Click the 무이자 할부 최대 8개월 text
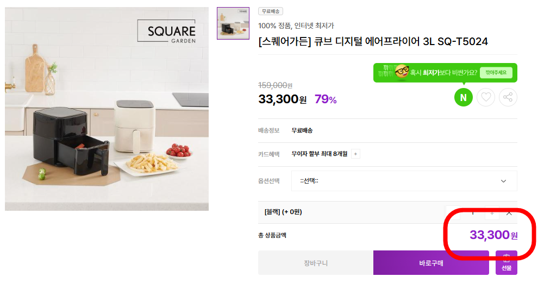Image resolution: width=544 pixels, height=289 pixels. click(318, 154)
